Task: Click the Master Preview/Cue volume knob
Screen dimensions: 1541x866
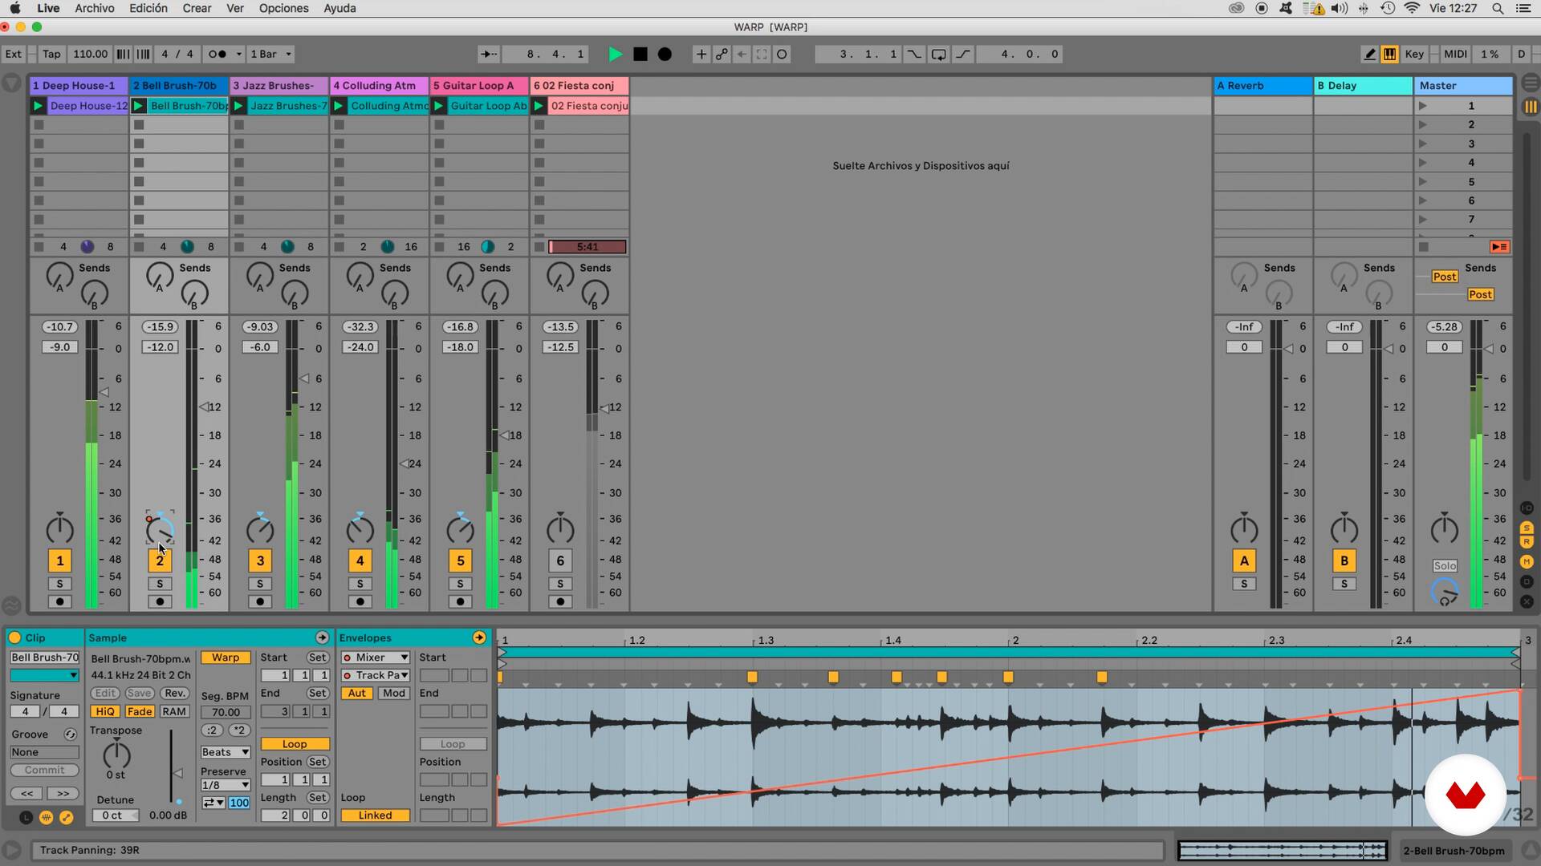Action: (1445, 593)
